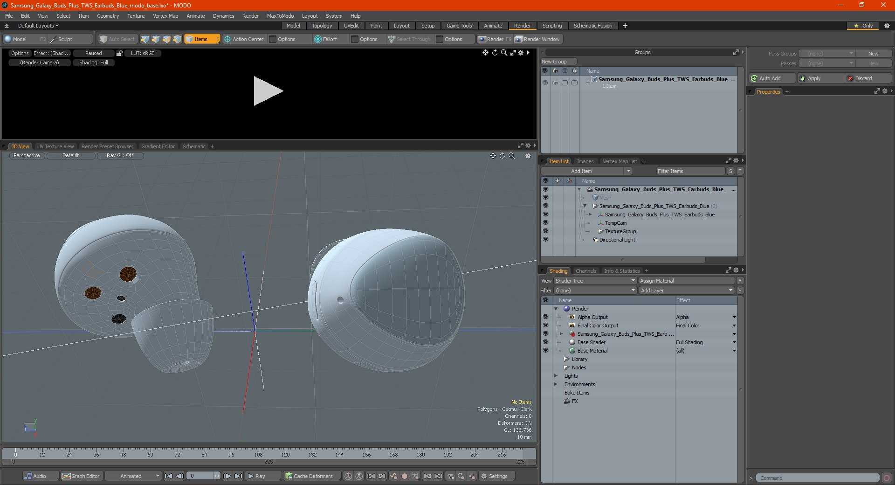The image size is (895, 485).
Task: Click the Filter Items field
Action: point(690,171)
